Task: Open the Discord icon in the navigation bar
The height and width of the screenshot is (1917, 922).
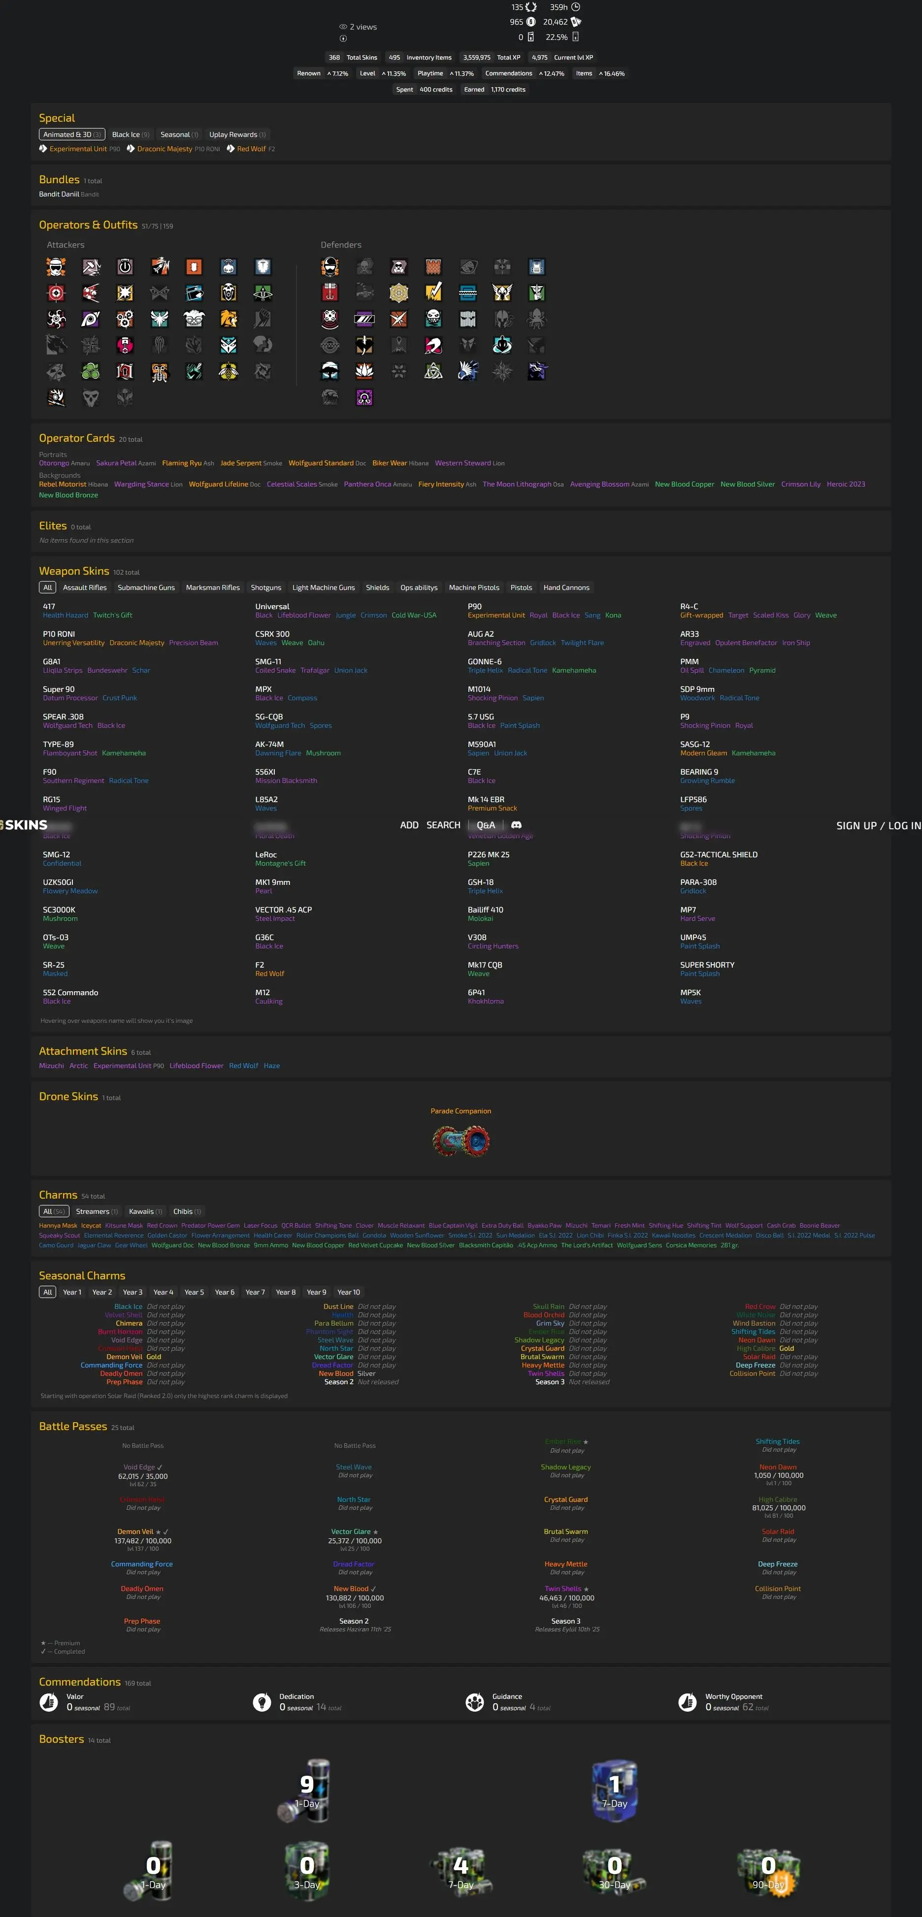Action: point(517,825)
